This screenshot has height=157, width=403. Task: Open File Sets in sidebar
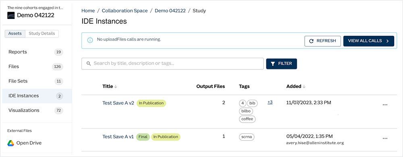click(x=37, y=82)
